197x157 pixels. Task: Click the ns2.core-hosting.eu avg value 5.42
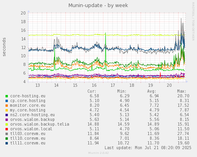point(154,115)
